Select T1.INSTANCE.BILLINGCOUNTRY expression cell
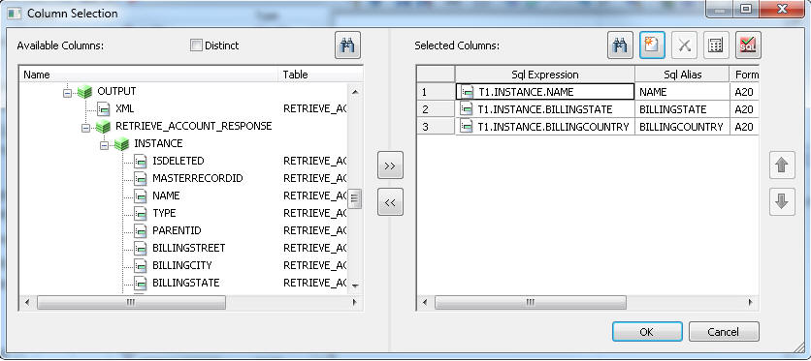 [545, 127]
